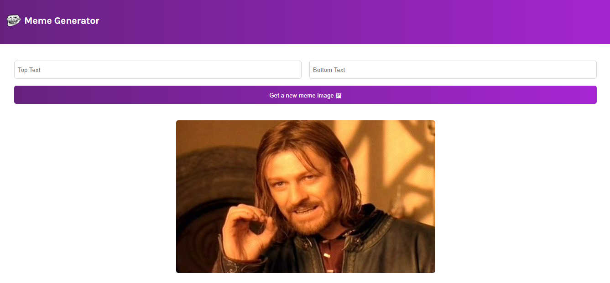Click the Meme Generator title text
The width and height of the screenshot is (610, 283).
click(62, 21)
